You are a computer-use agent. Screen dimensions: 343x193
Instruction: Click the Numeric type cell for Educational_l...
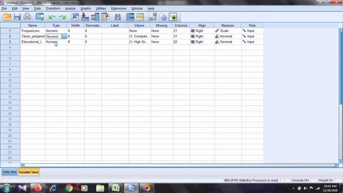point(56,42)
